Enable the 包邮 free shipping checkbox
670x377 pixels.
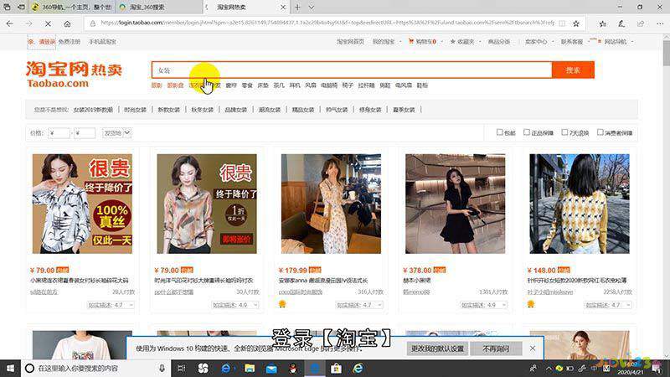pyautogui.click(x=499, y=132)
